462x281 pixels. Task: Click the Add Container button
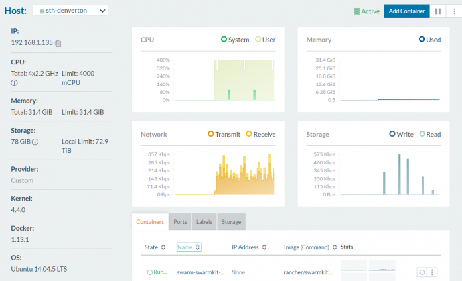408,11
